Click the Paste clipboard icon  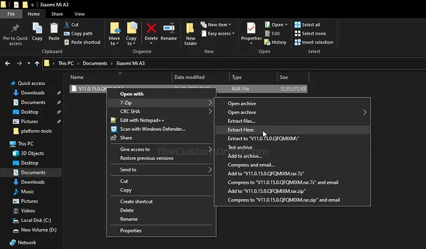[x=54, y=29]
